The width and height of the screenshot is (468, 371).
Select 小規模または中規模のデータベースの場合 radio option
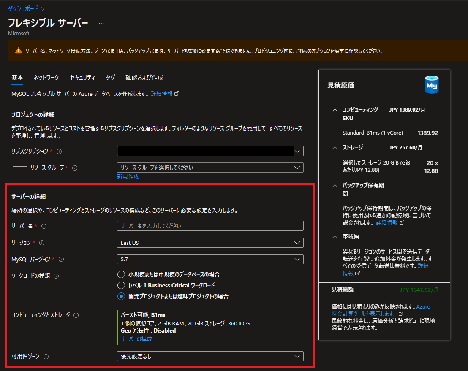point(121,274)
